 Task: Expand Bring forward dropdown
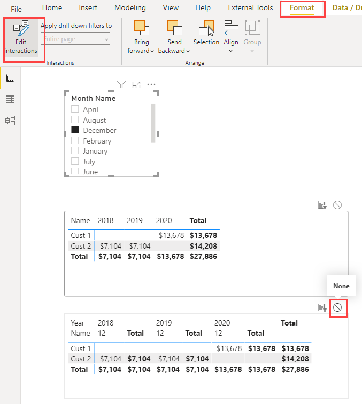pos(141,51)
